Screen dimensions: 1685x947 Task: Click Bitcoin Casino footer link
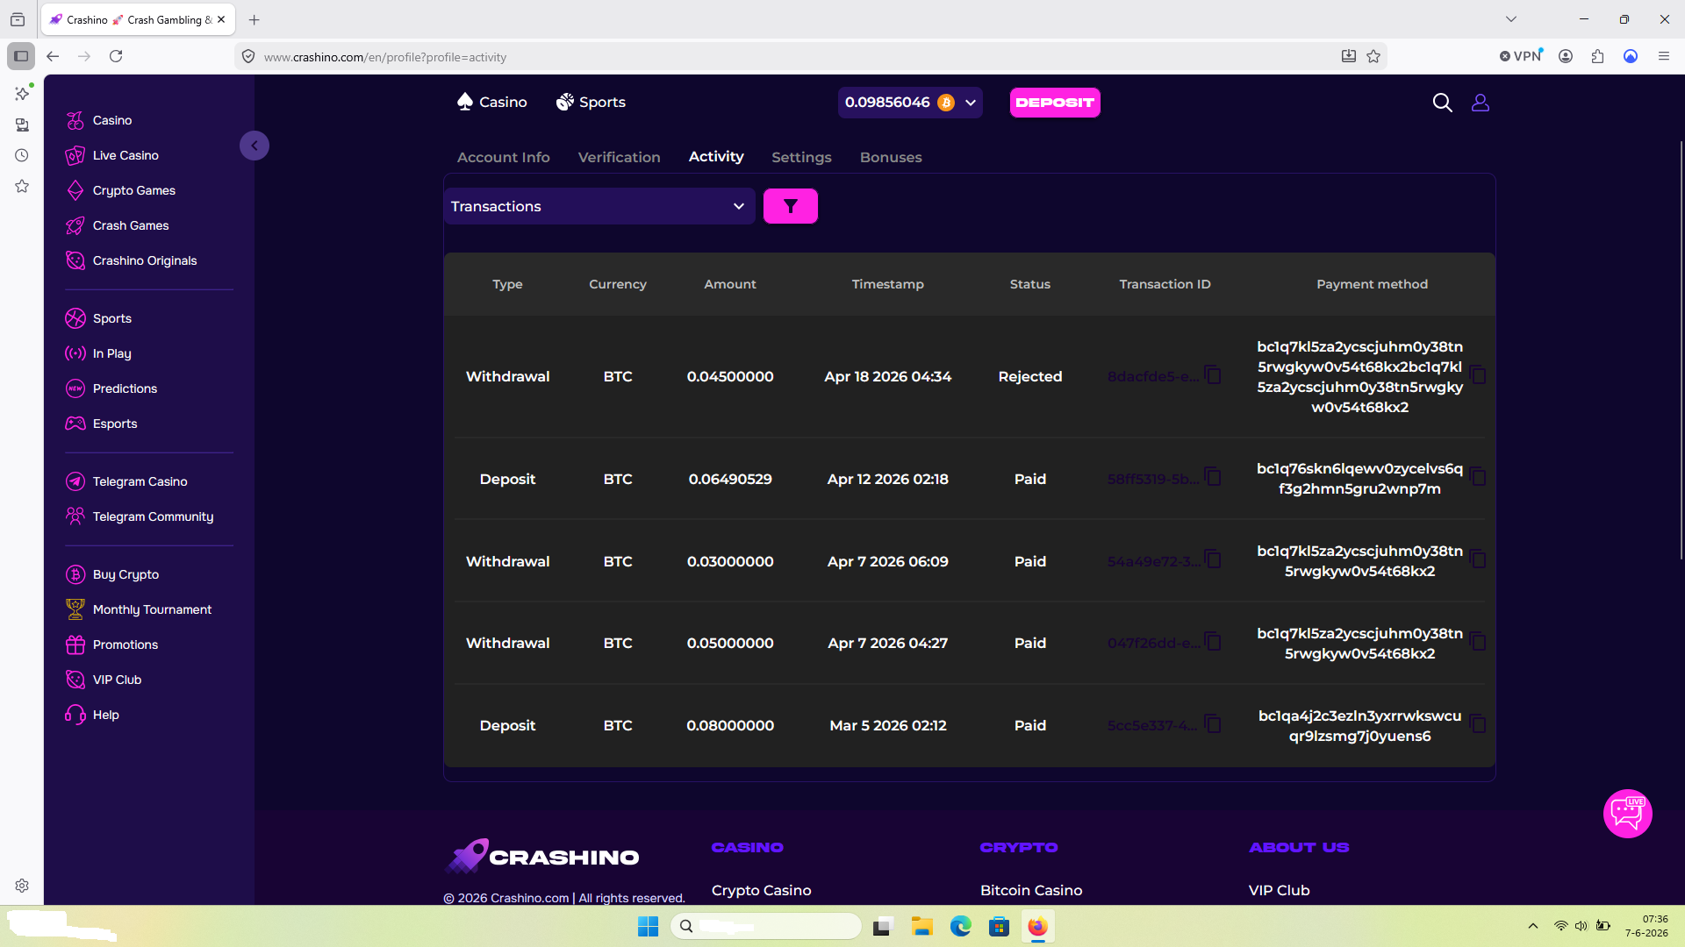(1031, 890)
